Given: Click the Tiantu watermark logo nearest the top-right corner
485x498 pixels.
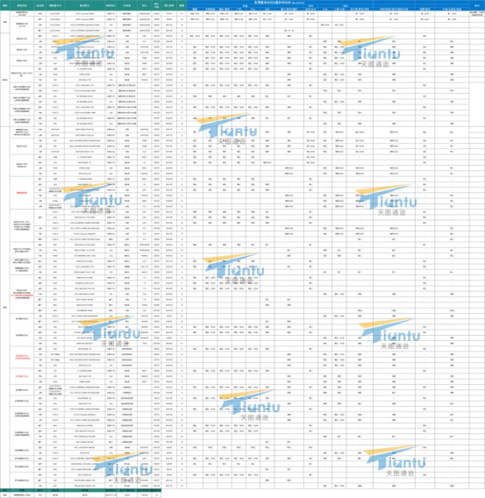Looking at the screenshot, I should tap(370, 50).
